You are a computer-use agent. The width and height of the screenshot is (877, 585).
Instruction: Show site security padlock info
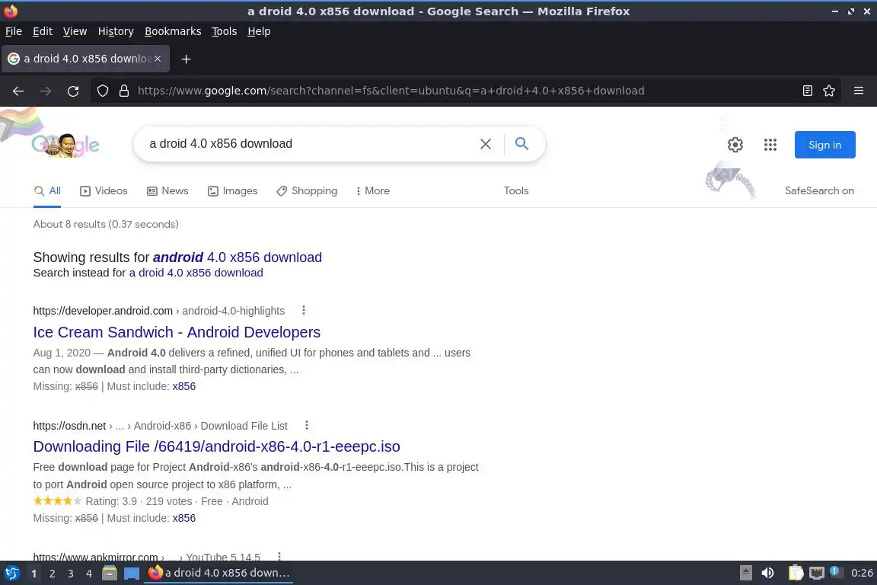point(124,91)
